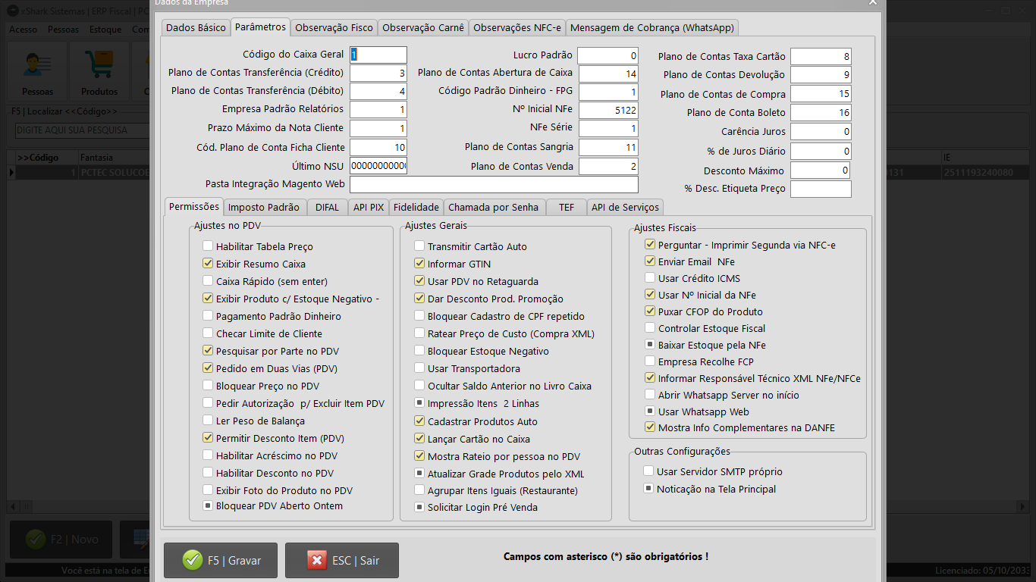This screenshot has height=582, width=1036.
Task: Open Produtos cart icon in background window
Action: point(99,70)
